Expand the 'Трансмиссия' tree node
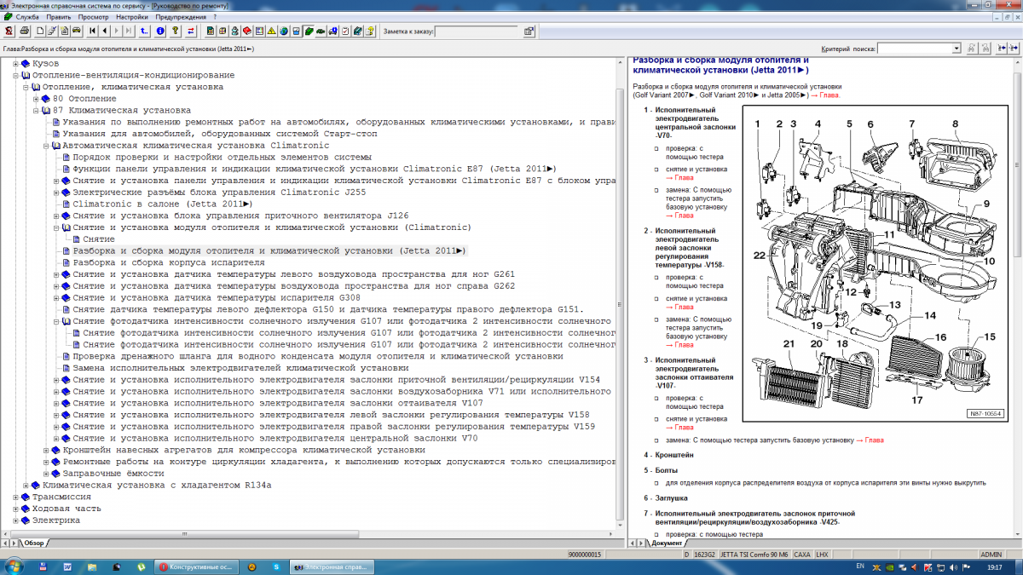This screenshot has width=1023, height=575. [x=15, y=497]
